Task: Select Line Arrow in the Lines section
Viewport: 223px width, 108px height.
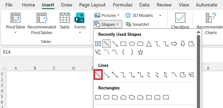Action: click(106, 75)
